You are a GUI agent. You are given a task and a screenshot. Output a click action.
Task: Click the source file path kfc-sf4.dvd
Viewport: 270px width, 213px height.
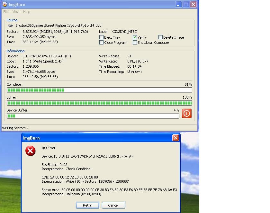click(59, 25)
